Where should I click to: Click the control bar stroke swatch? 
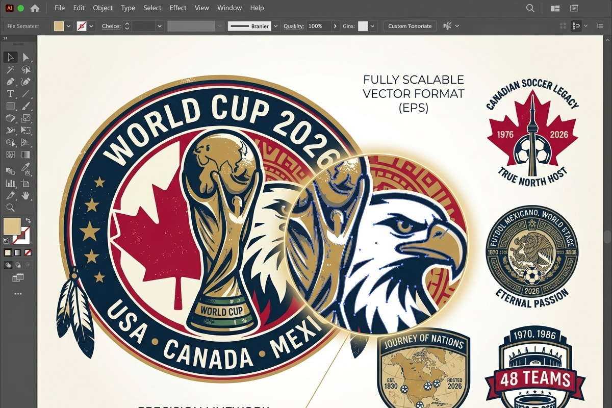[81, 26]
